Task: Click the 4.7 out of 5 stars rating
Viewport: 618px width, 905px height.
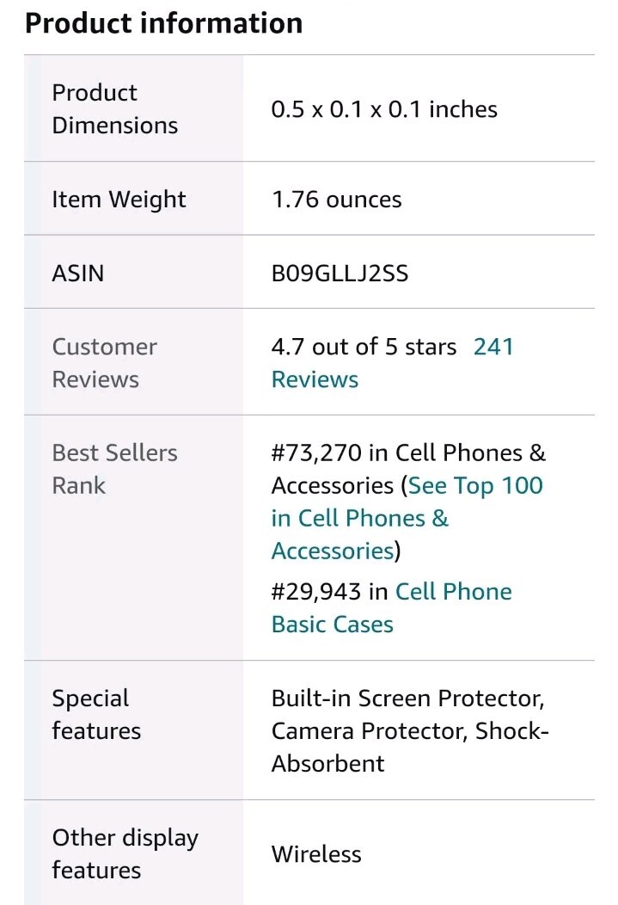Action: coord(364,347)
